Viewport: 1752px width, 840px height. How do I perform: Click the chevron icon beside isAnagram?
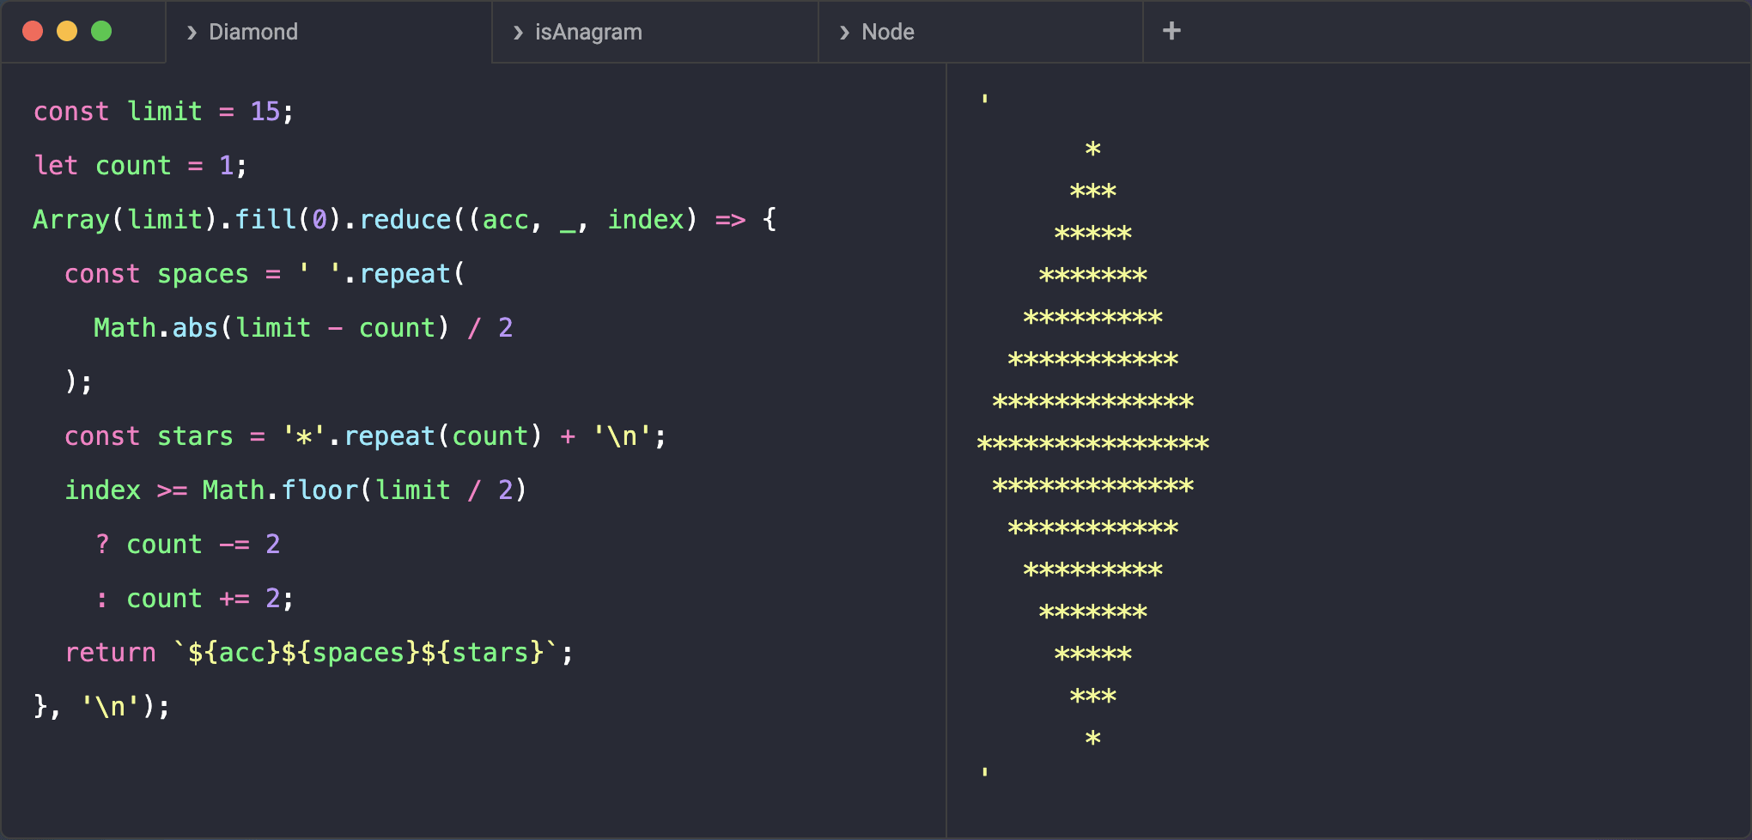pyautogui.click(x=518, y=33)
